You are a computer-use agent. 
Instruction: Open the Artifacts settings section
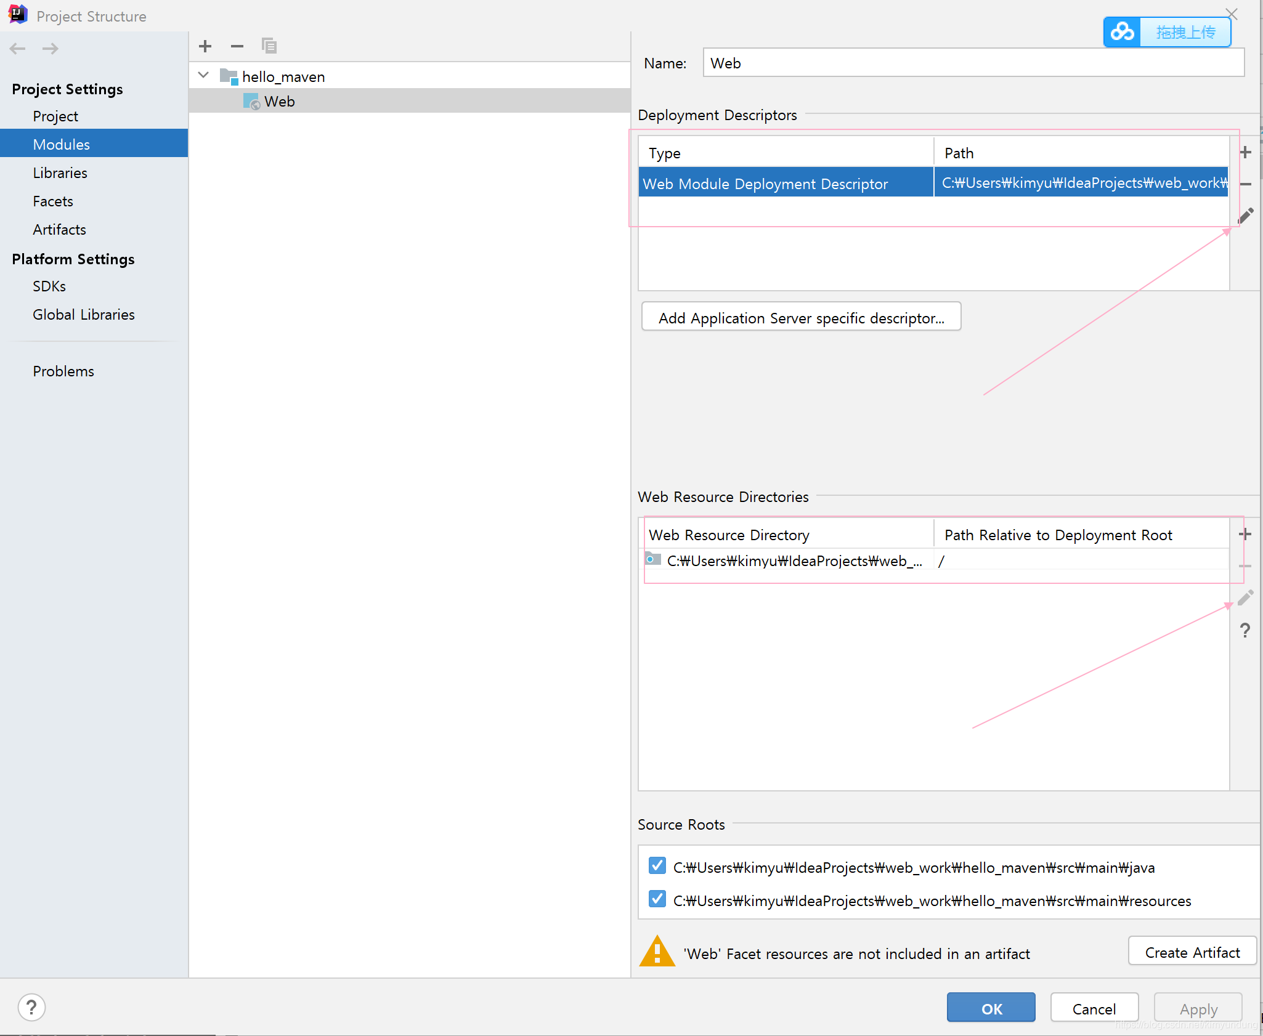pyautogui.click(x=59, y=230)
